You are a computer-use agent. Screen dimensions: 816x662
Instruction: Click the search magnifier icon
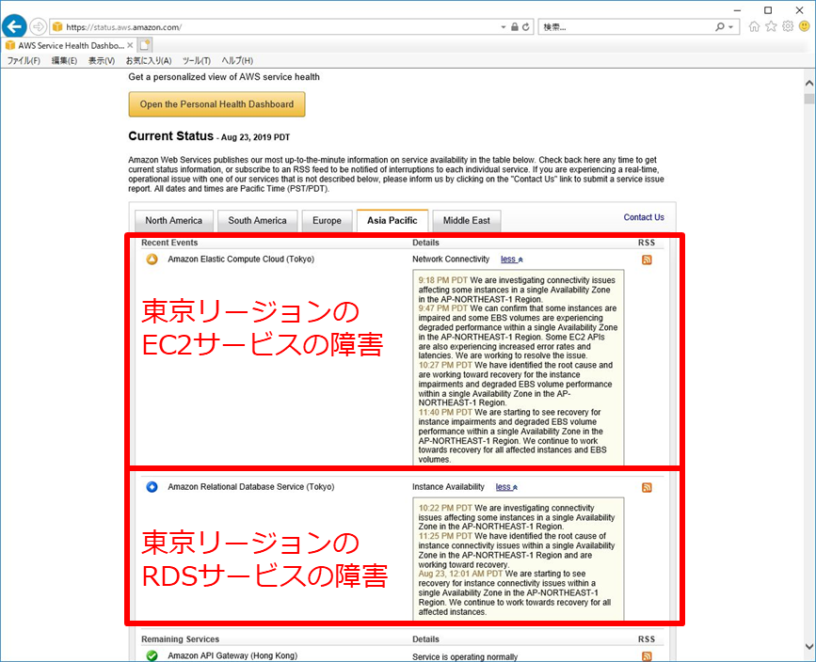pos(720,26)
